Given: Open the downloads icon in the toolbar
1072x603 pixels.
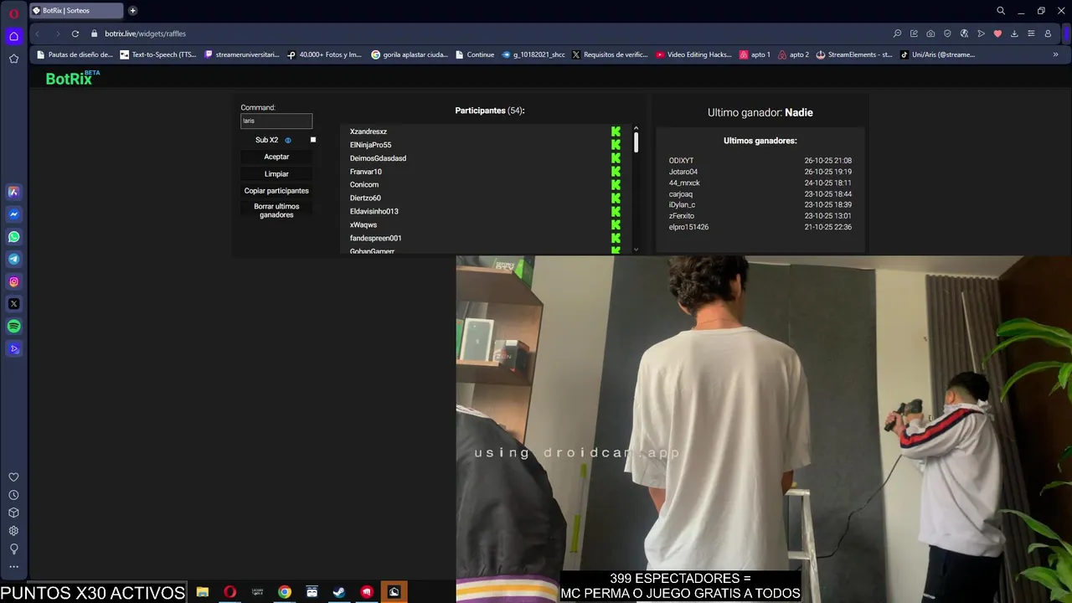Looking at the screenshot, I should coord(1014,33).
